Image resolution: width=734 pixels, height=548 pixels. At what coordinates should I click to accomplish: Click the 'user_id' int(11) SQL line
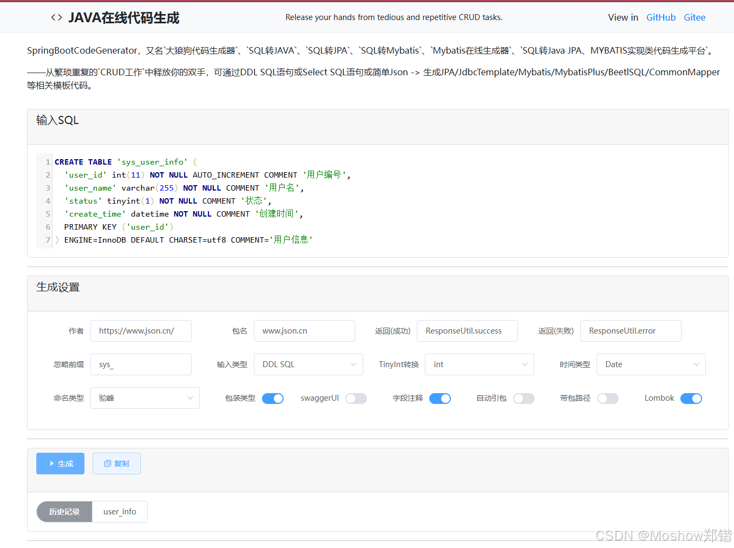point(207,175)
